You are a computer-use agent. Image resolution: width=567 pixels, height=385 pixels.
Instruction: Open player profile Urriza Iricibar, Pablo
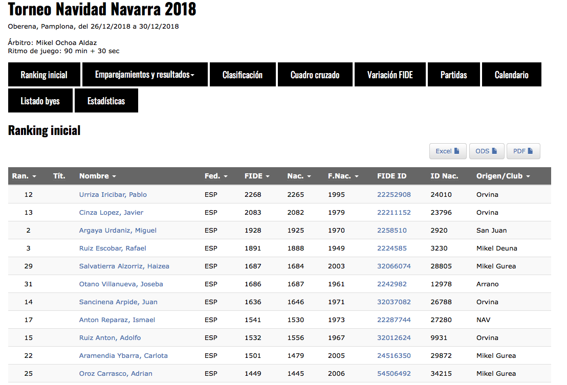(113, 194)
